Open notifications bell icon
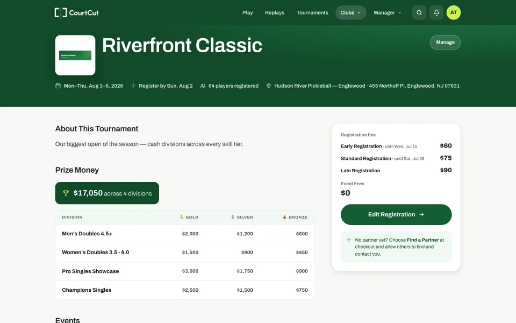This screenshot has height=323, width=516. click(x=436, y=12)
